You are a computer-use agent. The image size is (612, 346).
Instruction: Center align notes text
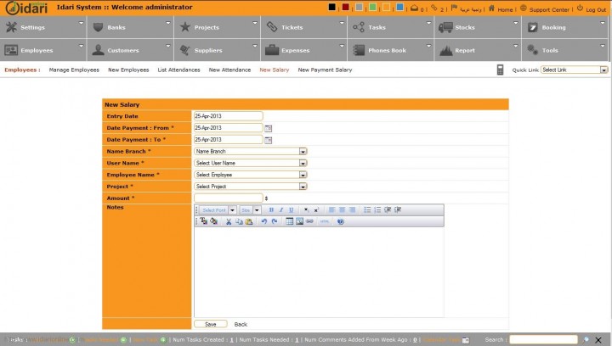click(x=343, y=209)
